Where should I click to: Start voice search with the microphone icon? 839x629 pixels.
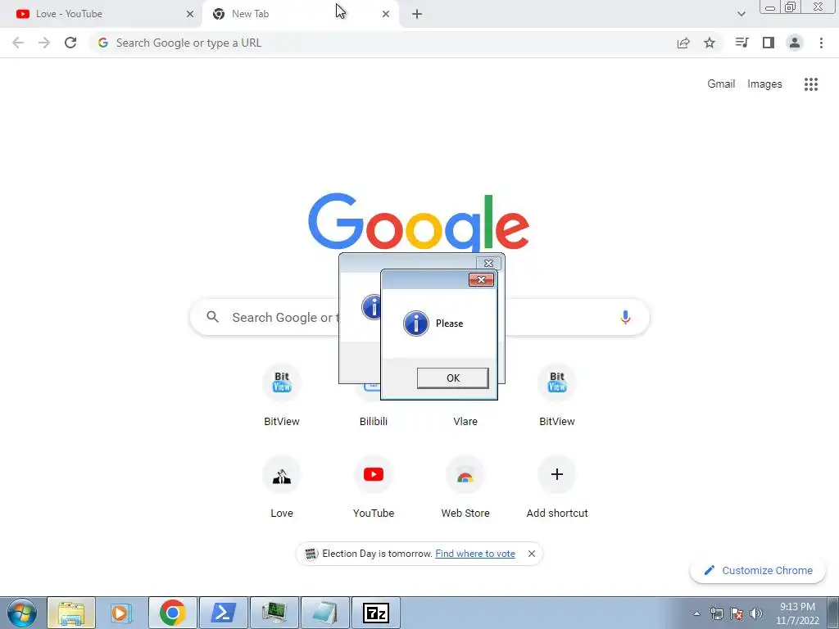pos(625,317)
